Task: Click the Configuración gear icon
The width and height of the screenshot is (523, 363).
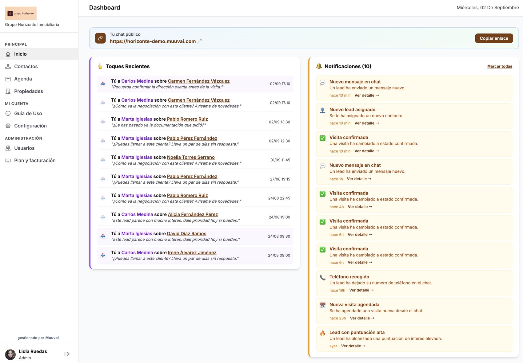Action: tap(8, 126)
